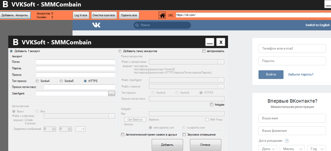Focus the 'Логин' input field

tap(75, 62)
